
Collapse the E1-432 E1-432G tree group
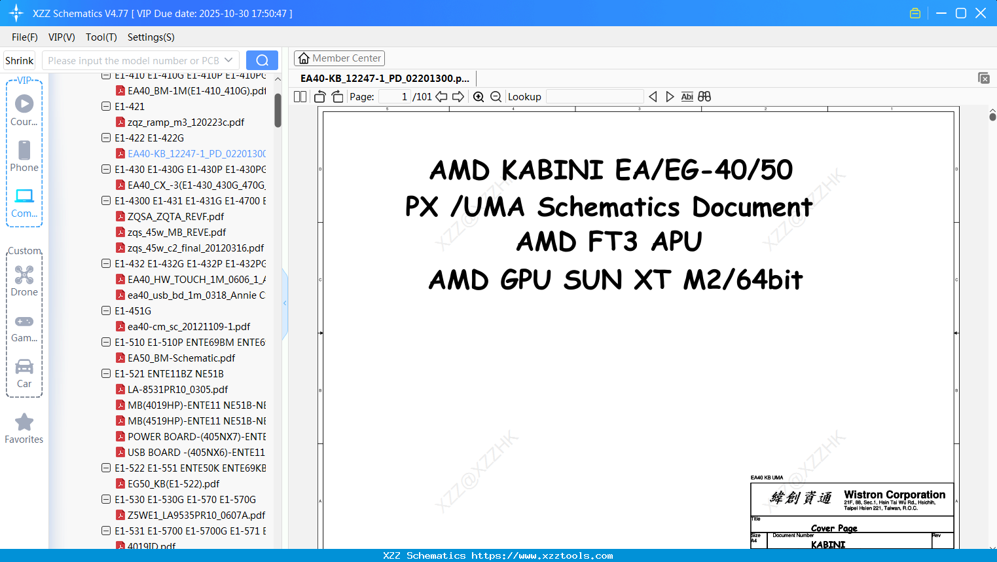[x=106, y=263]
